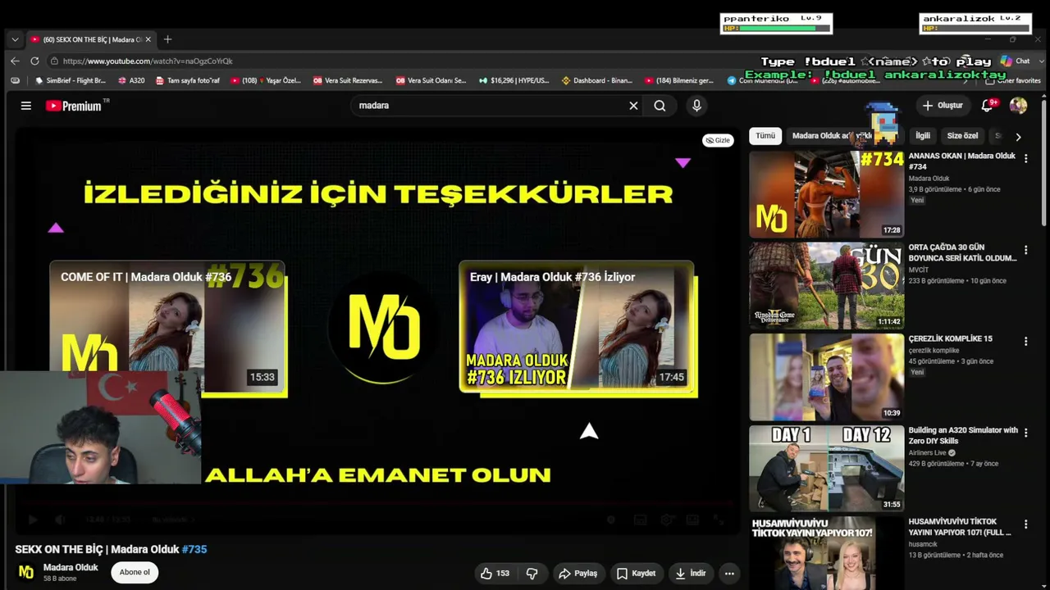The image size is (1050, 590).
Task: Share video with Paylaş button
Action: 577,573
